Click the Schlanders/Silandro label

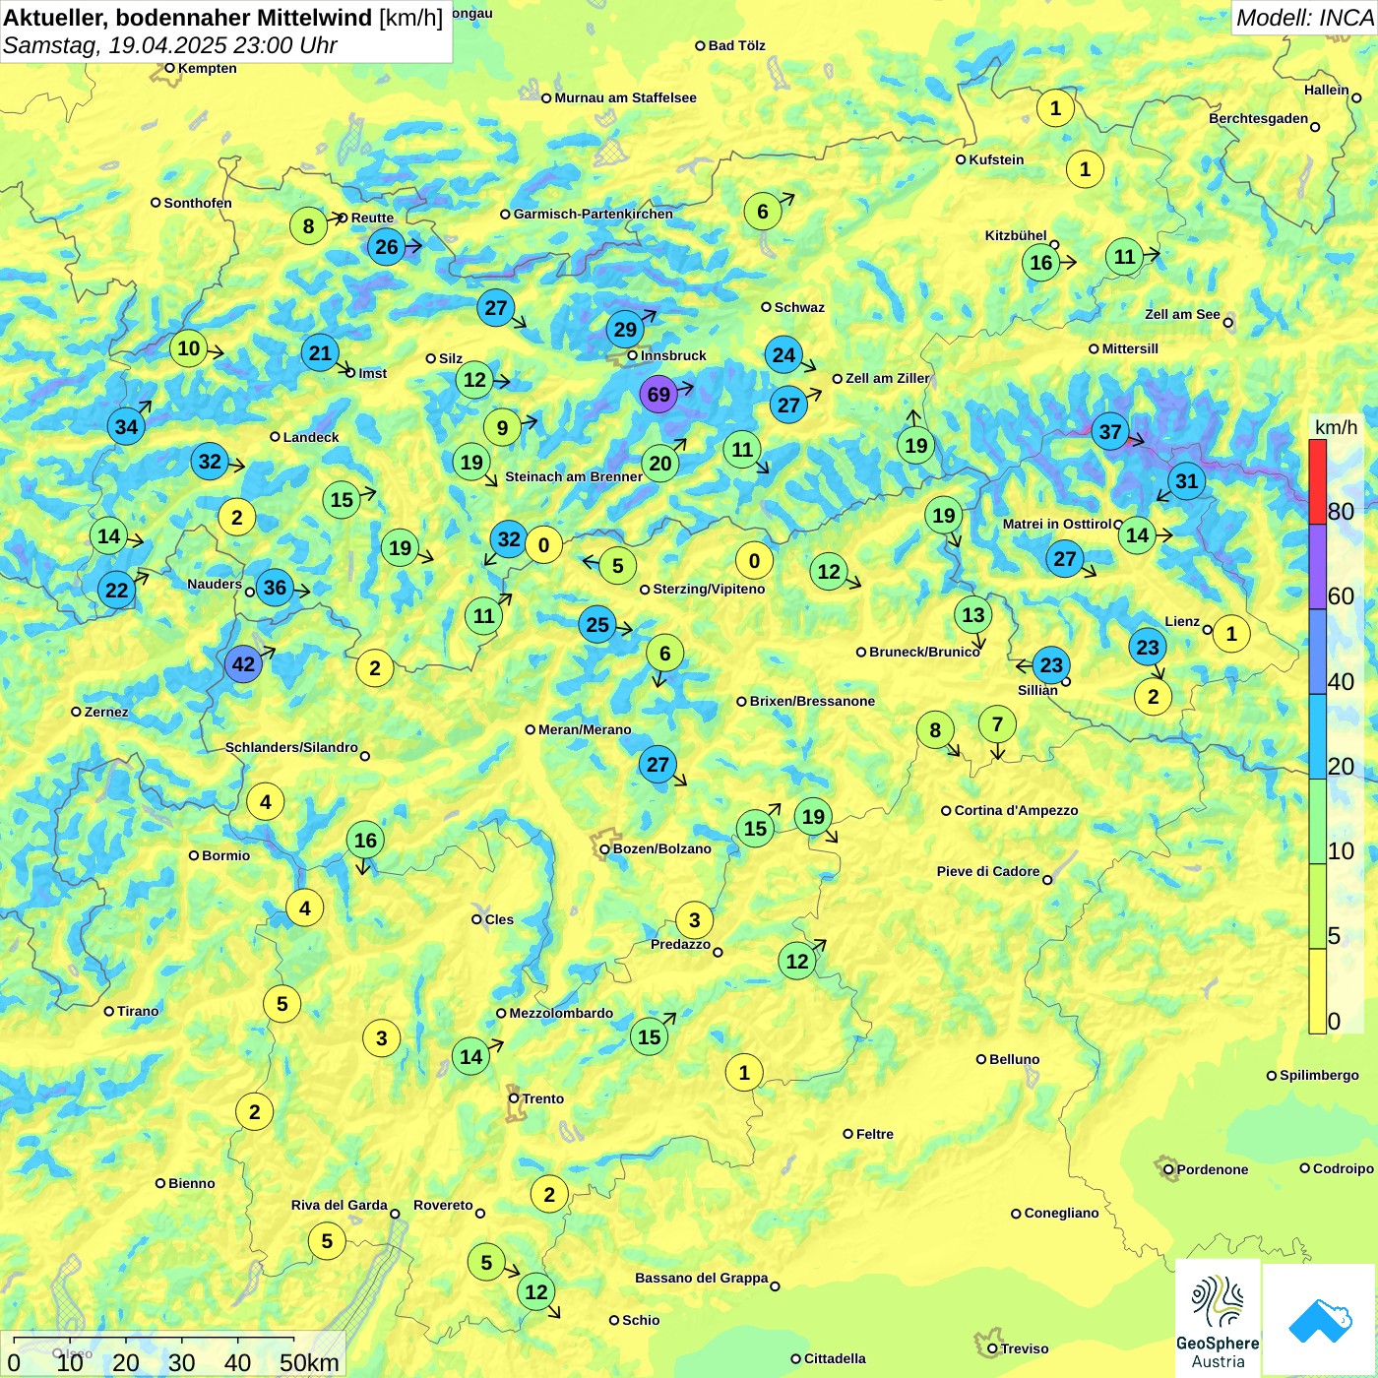point(291,747)
